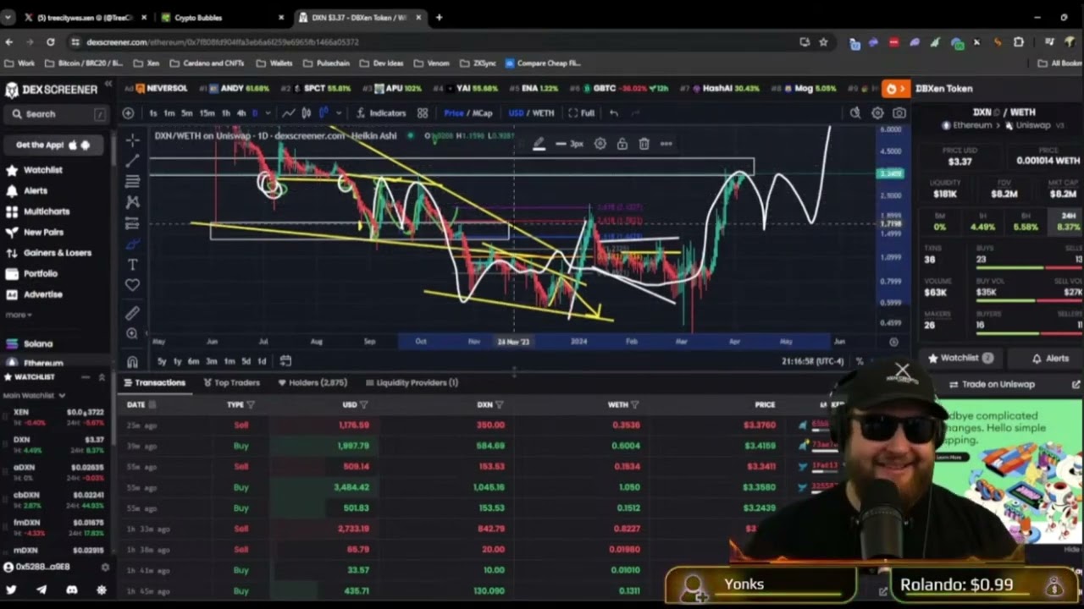Click the heart favorites drawing icon
This screenshot has width=1084, height=609.
click(132, 285)
